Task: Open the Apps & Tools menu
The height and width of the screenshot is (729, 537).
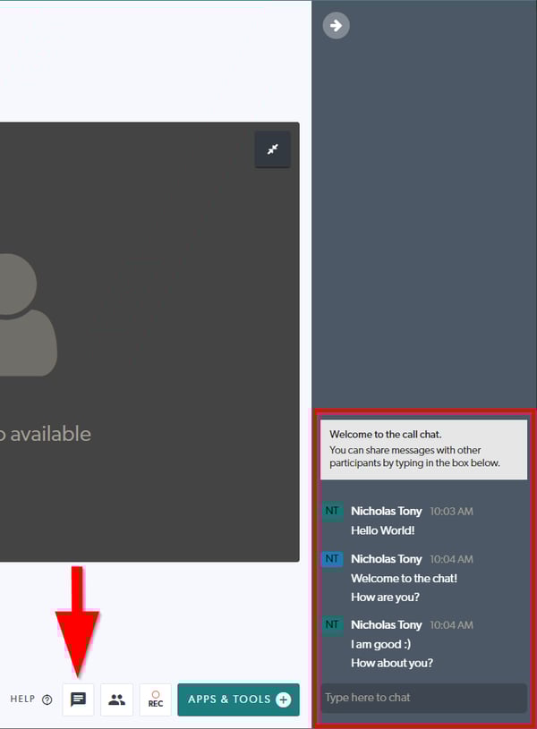Action: [x=239, y=699]
